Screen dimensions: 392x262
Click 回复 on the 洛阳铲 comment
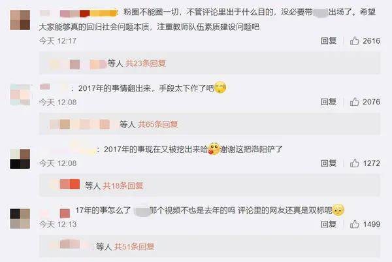pyautogui.click(x=329, y=163)
